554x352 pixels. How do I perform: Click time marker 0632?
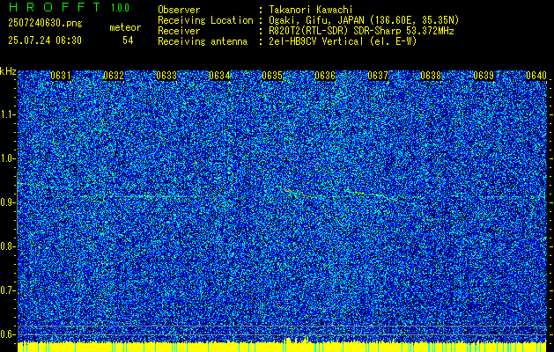114,76
